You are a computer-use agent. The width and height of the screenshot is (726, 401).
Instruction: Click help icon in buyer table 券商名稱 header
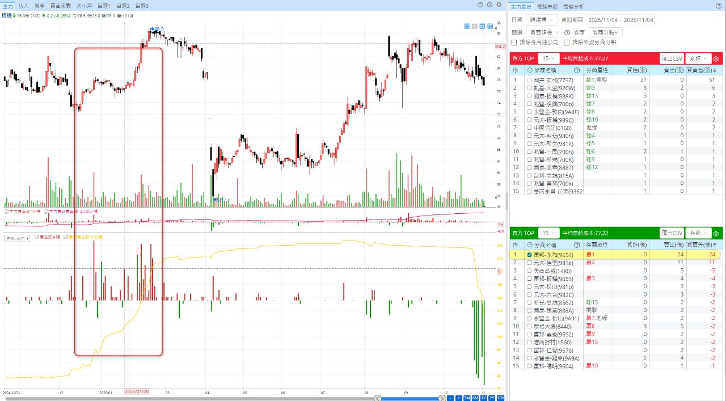point(577,70)
